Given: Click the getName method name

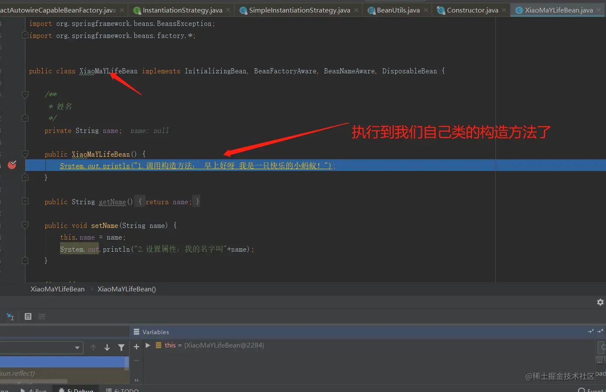Looking at the screenshot, I should point(112,202).
